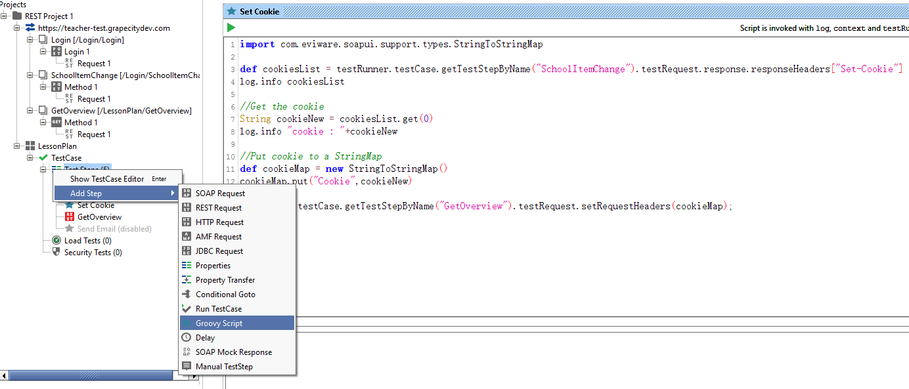Collapse the teacher-test.grapecitydev.com node
This screenshot has height=389, width=909.
click(18, 28)
